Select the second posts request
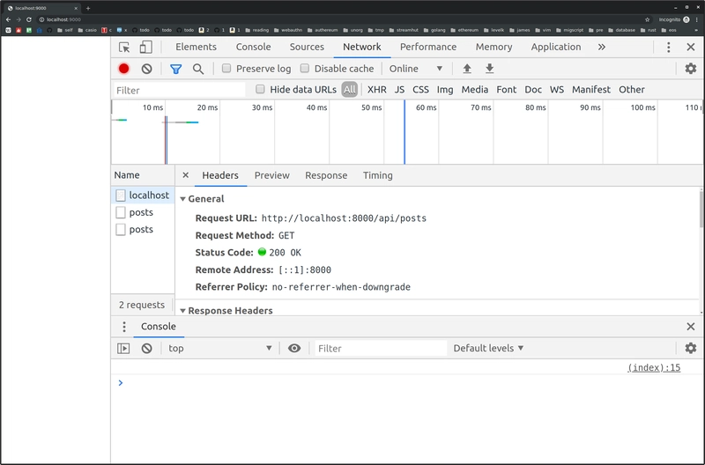Screen dimensions: 705x465 pyautogui.click(x=143, y=229)
